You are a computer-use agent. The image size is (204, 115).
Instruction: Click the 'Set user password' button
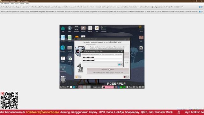[108, 69]
